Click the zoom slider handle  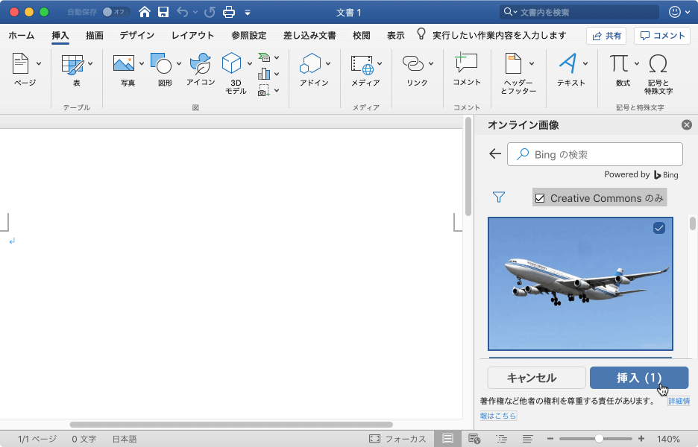(599, 439)
